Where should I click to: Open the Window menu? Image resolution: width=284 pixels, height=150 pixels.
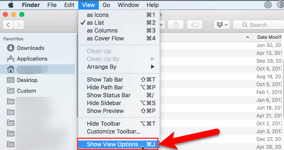click(x=128, y=5)
